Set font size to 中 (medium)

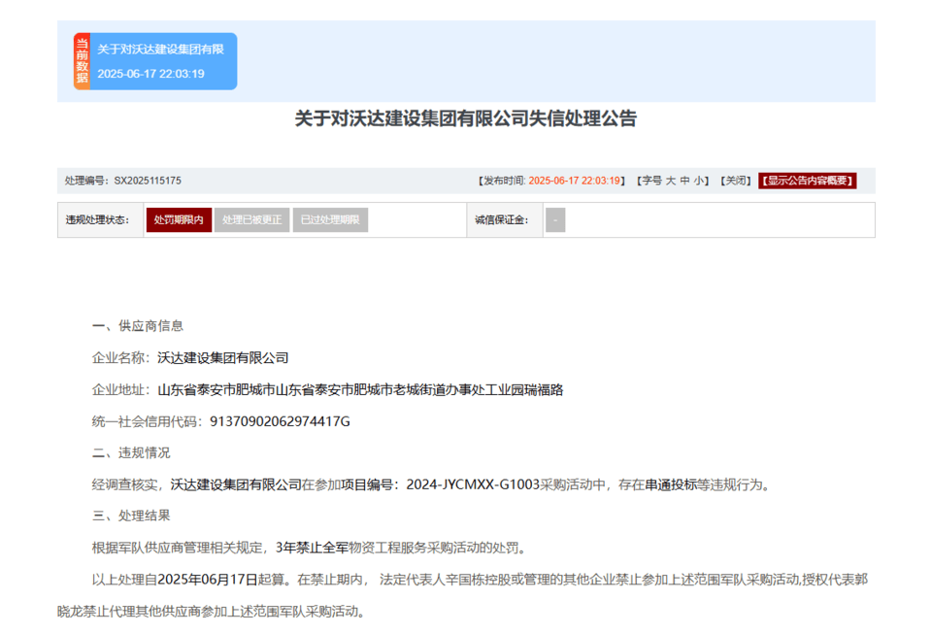(684, 181)
